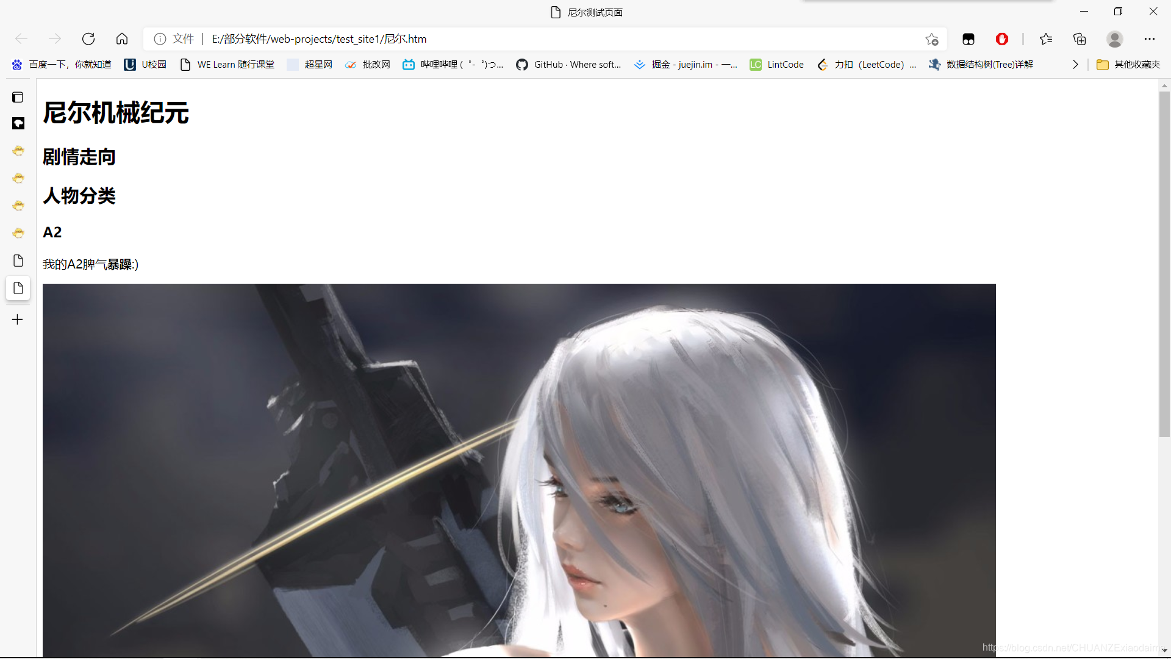Screen dimensions: 1171x659
Task: Switch to active 尼尔测试页面 vertical tab
Action: pyautogui.click(x=18, y=288)
